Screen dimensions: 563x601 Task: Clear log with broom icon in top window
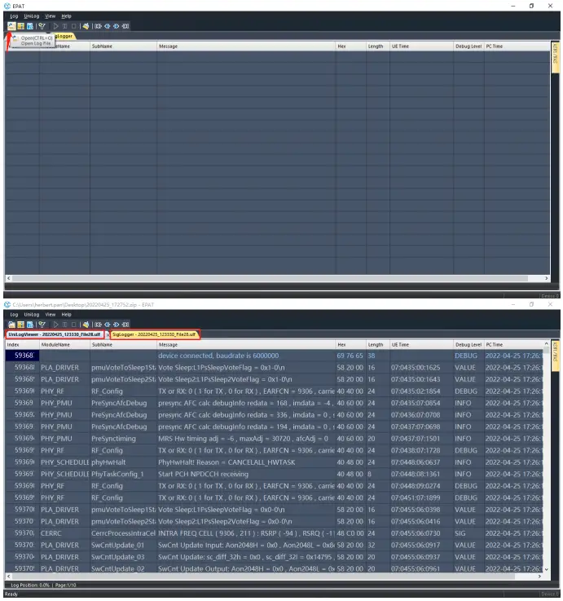tap(86, 26)
